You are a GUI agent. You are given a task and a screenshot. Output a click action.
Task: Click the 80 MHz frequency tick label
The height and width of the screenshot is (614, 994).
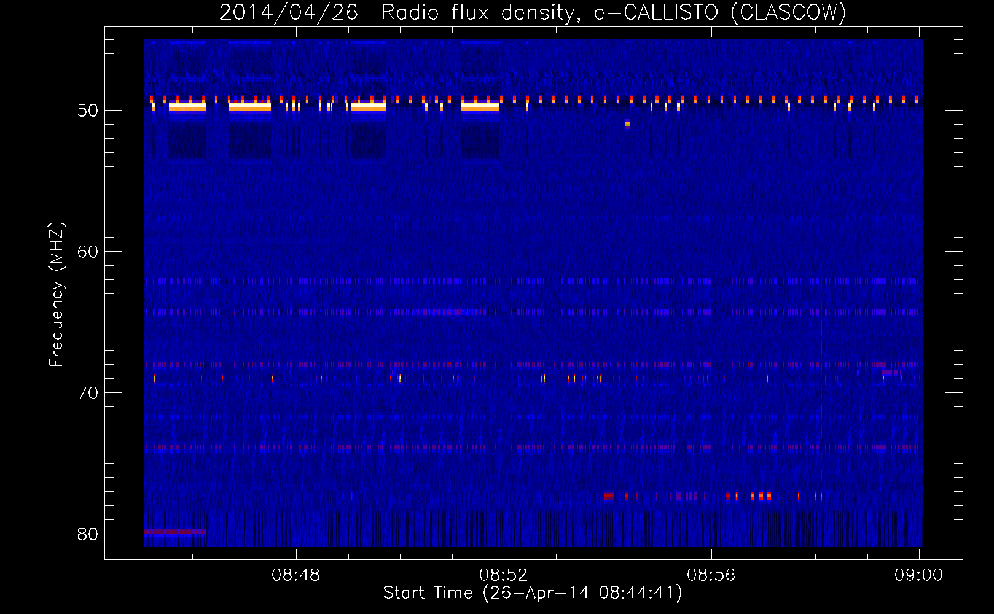point(88,534)
